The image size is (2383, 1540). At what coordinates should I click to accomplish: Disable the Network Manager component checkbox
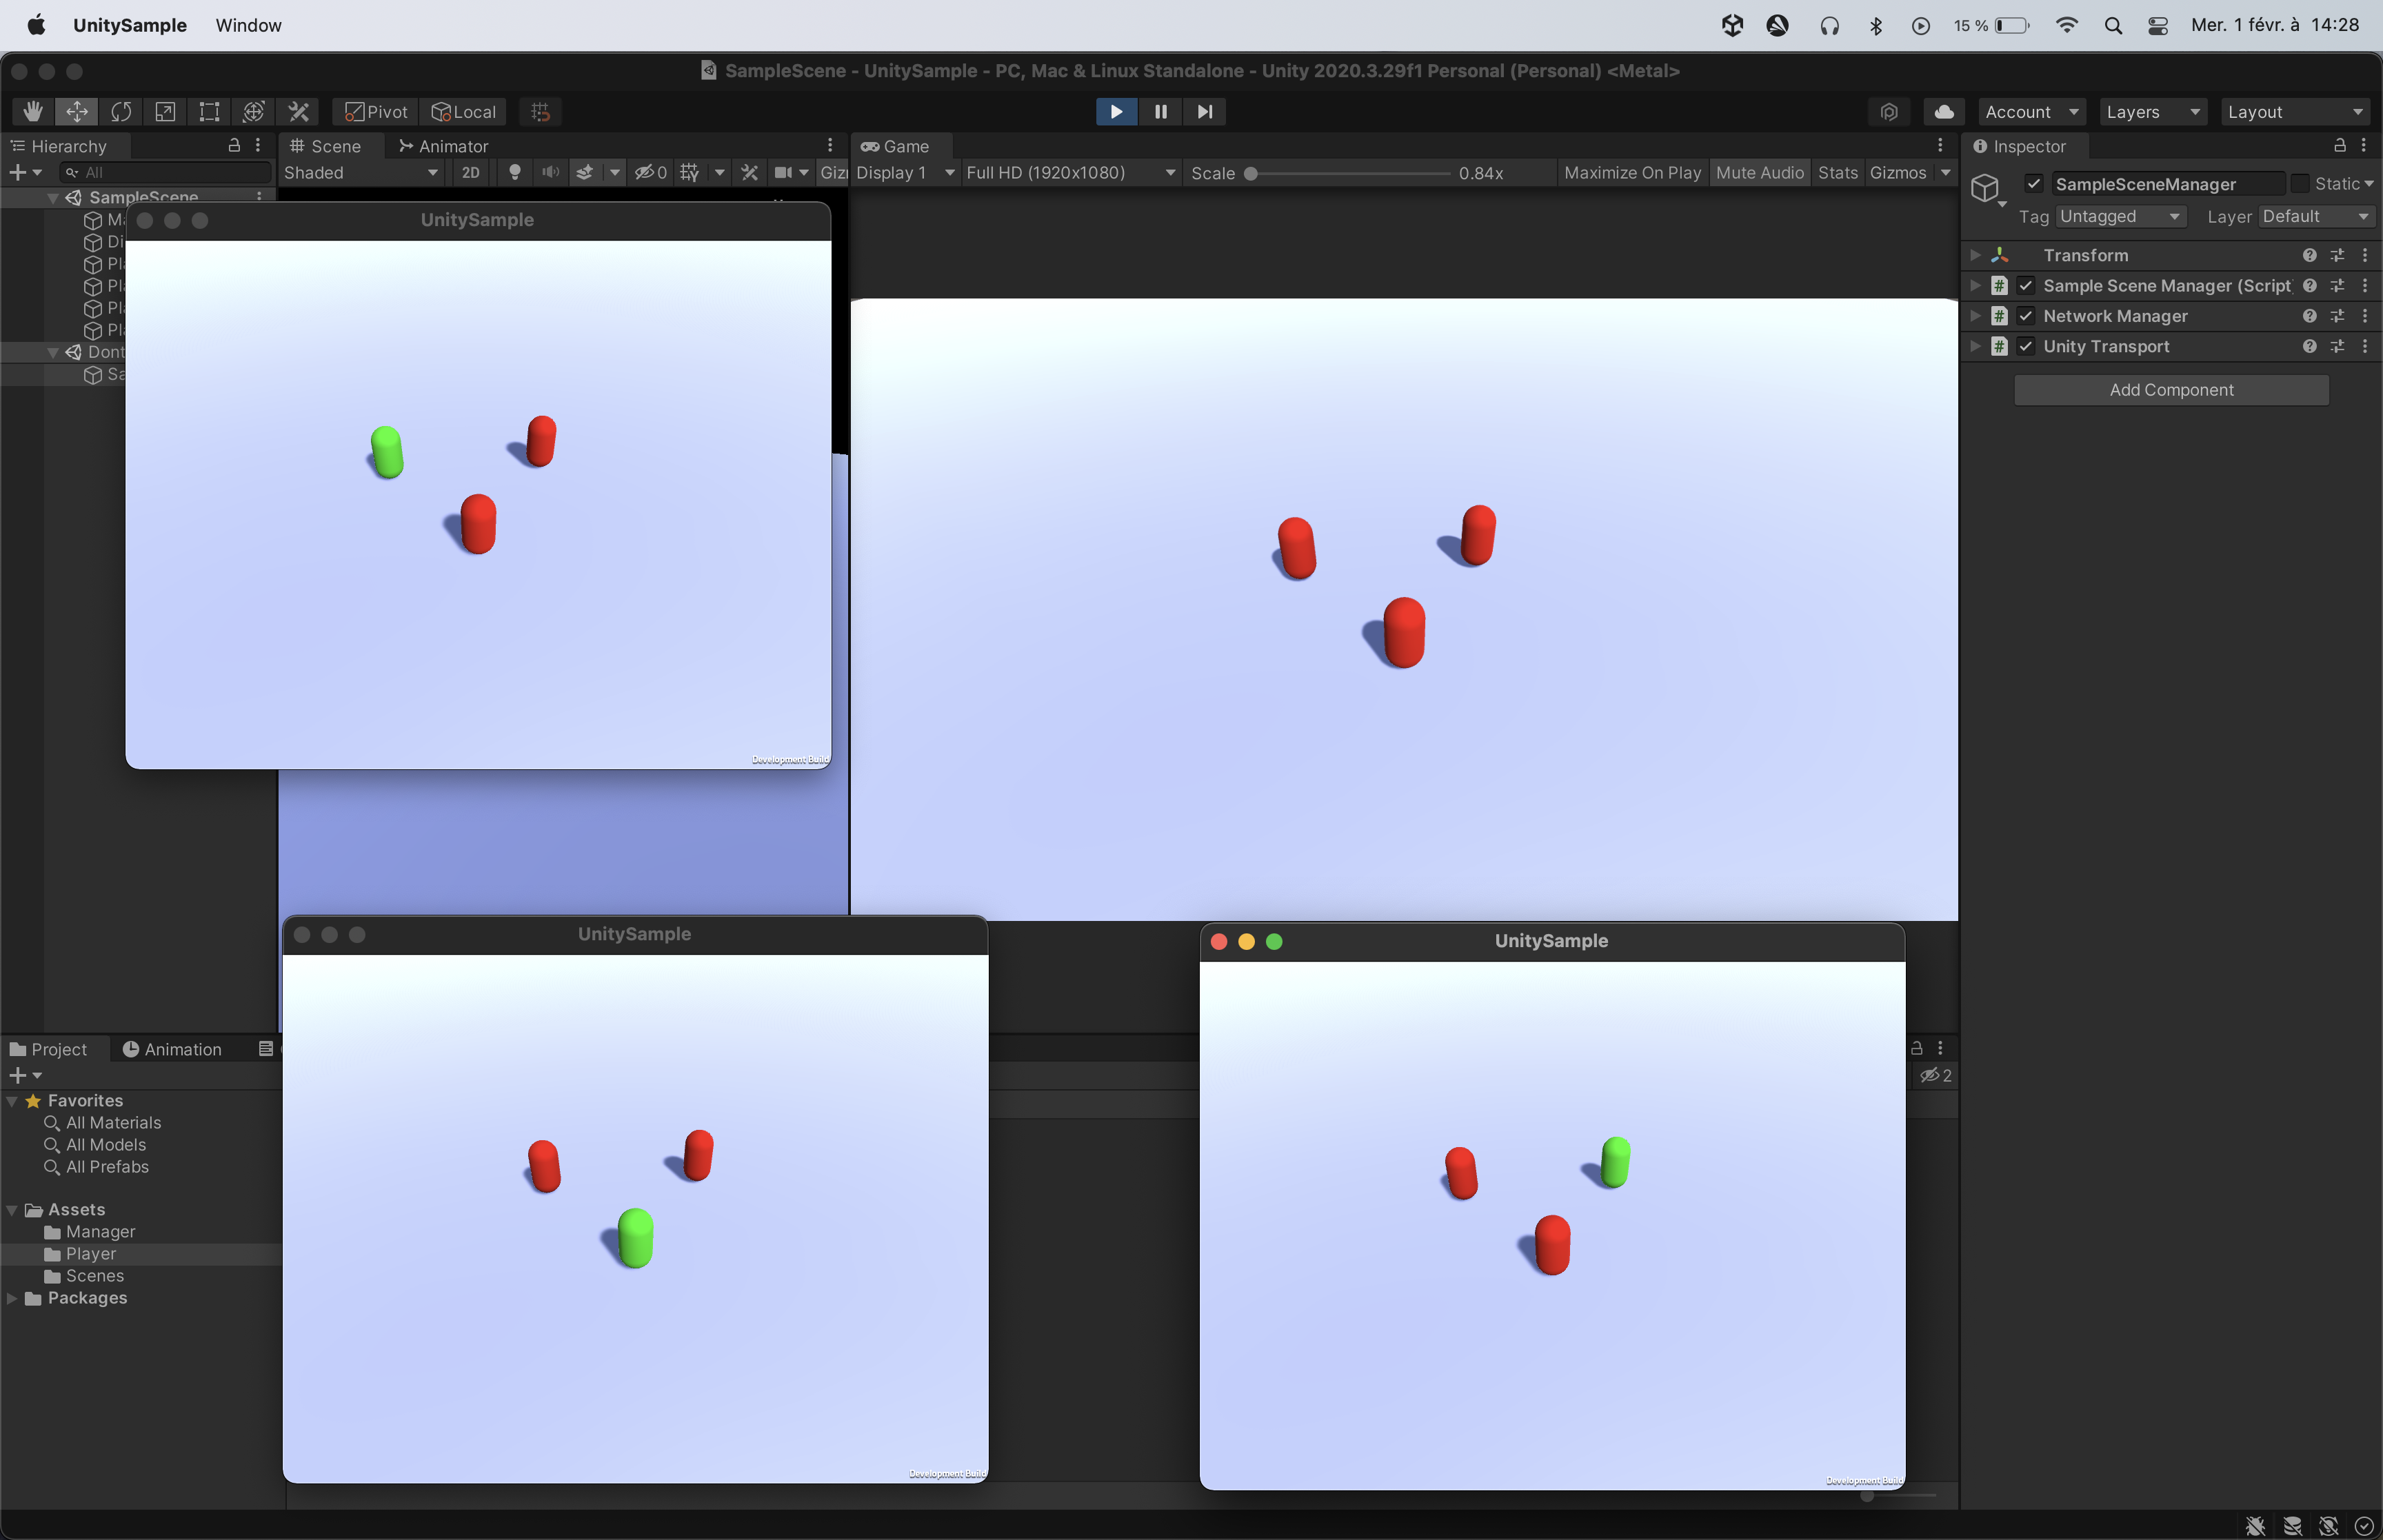pyautogui.click(x=2025, y=316)
